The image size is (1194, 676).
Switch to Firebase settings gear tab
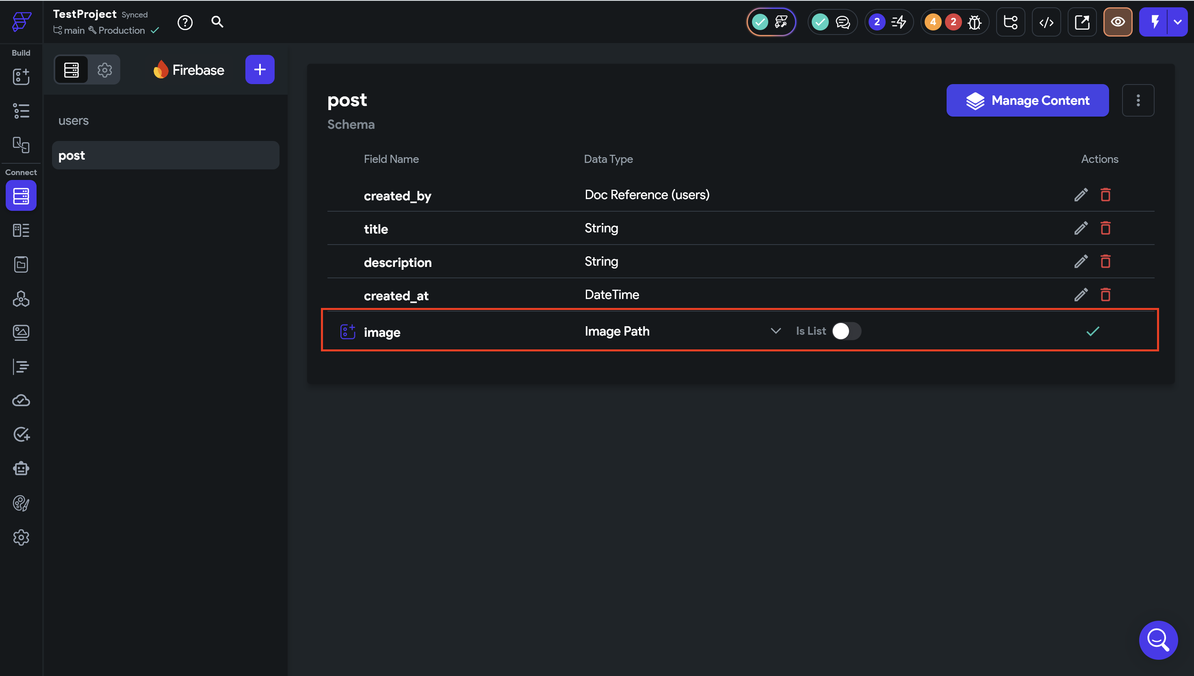(x=104, y=69)
